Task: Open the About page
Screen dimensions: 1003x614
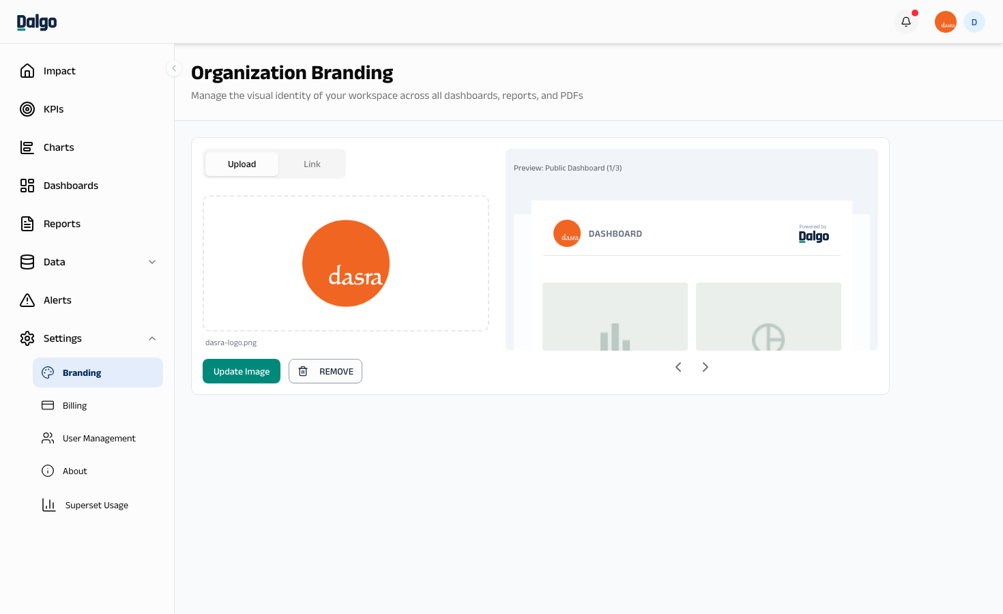Action: [x=98, y=471]
